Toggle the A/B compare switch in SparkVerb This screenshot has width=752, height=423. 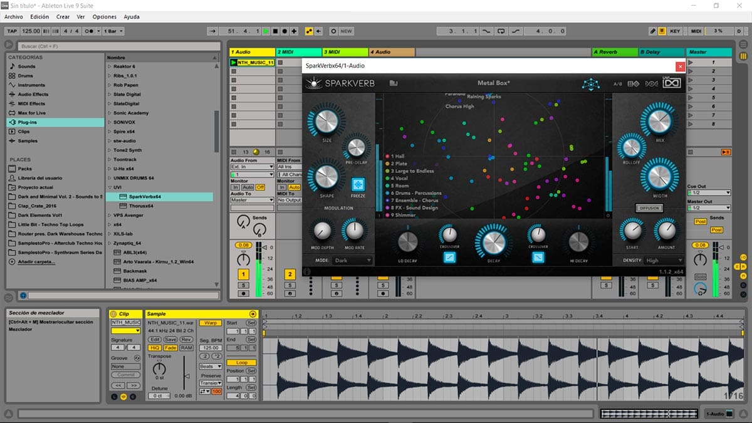click(x=617, y=83)
